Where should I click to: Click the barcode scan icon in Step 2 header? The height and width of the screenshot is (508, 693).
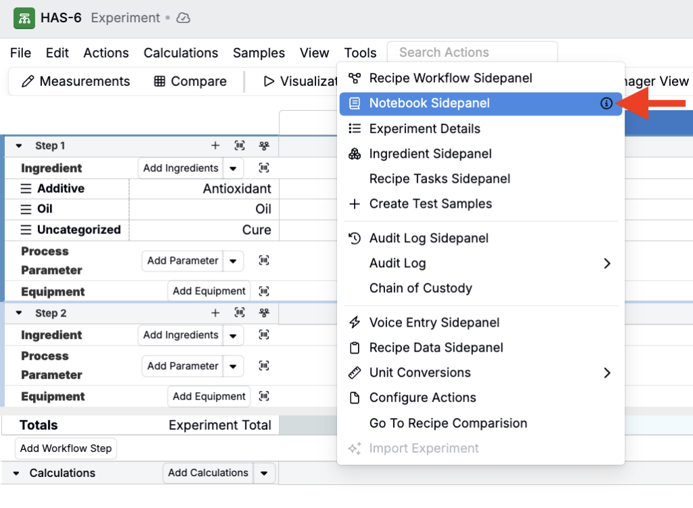tap(240, 313)
